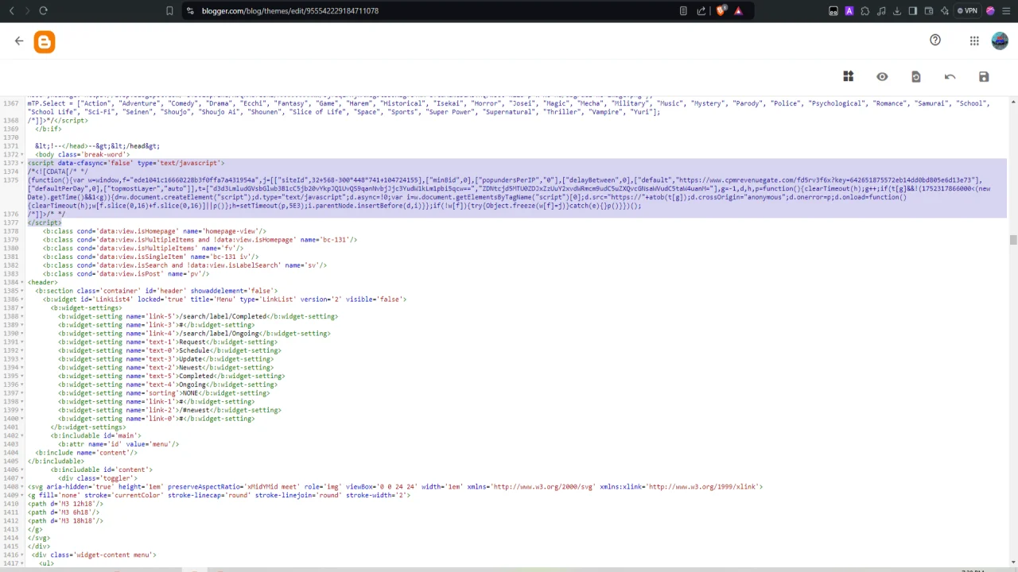Bookmark this page
This screenshot has height=572, width=1018.
[169, 10]
